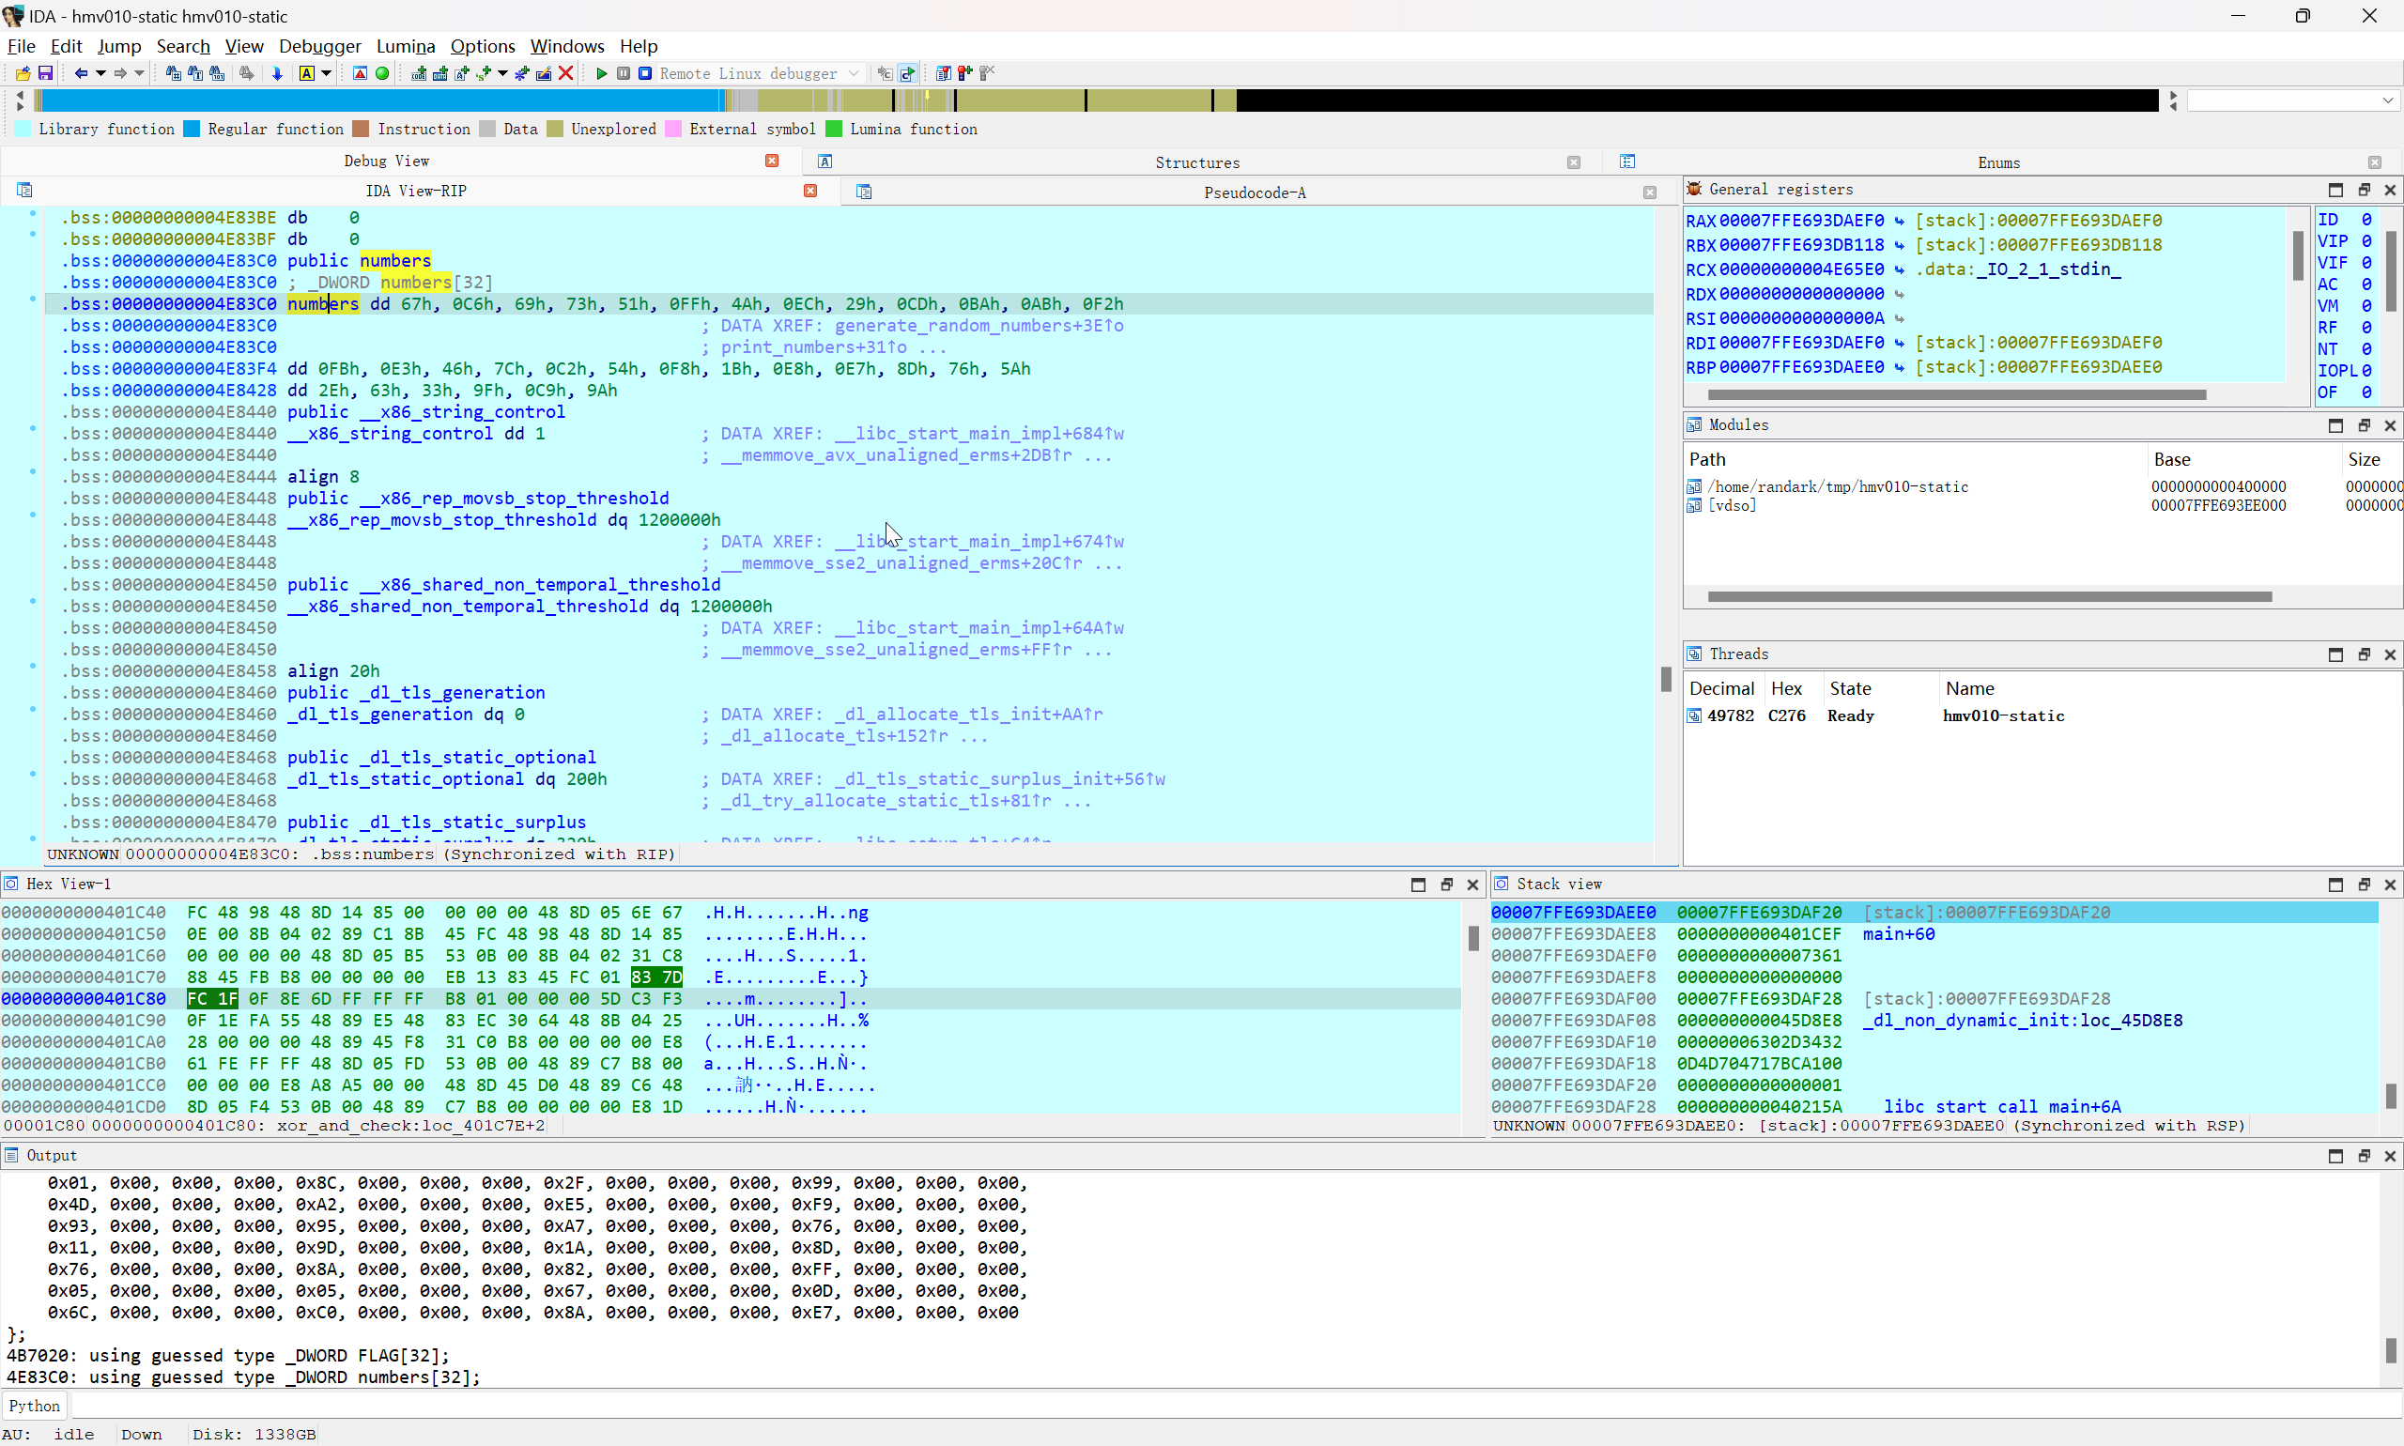This screenshot has height=1446, width=2404.
Task: Switch to the Pseudocode-A tab
Action: pyautogui.click(x=1255, y=192)
